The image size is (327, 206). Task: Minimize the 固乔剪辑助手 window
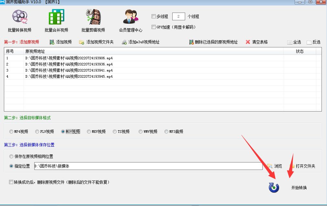pos(300,2)
